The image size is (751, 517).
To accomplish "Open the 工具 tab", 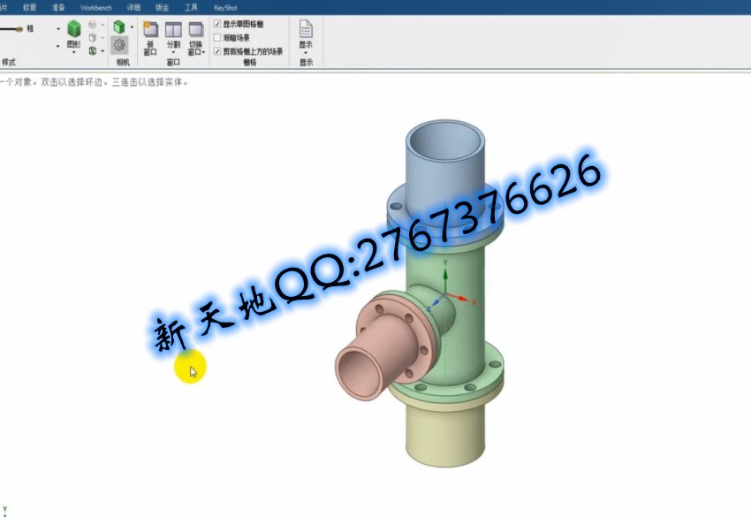I will [191, 7].
